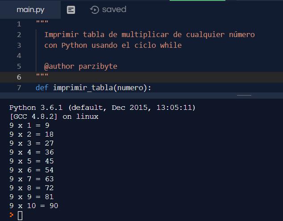Image resolution: width=283 pixels, height=221 pixels.
Task: Click the orange console prompt arrow
Action: click(12, 215)
